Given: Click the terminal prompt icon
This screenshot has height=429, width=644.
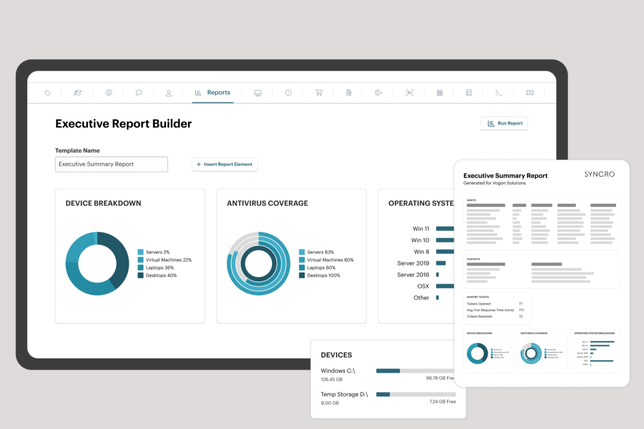Looking at the screenshot, I should coord(499,93).
